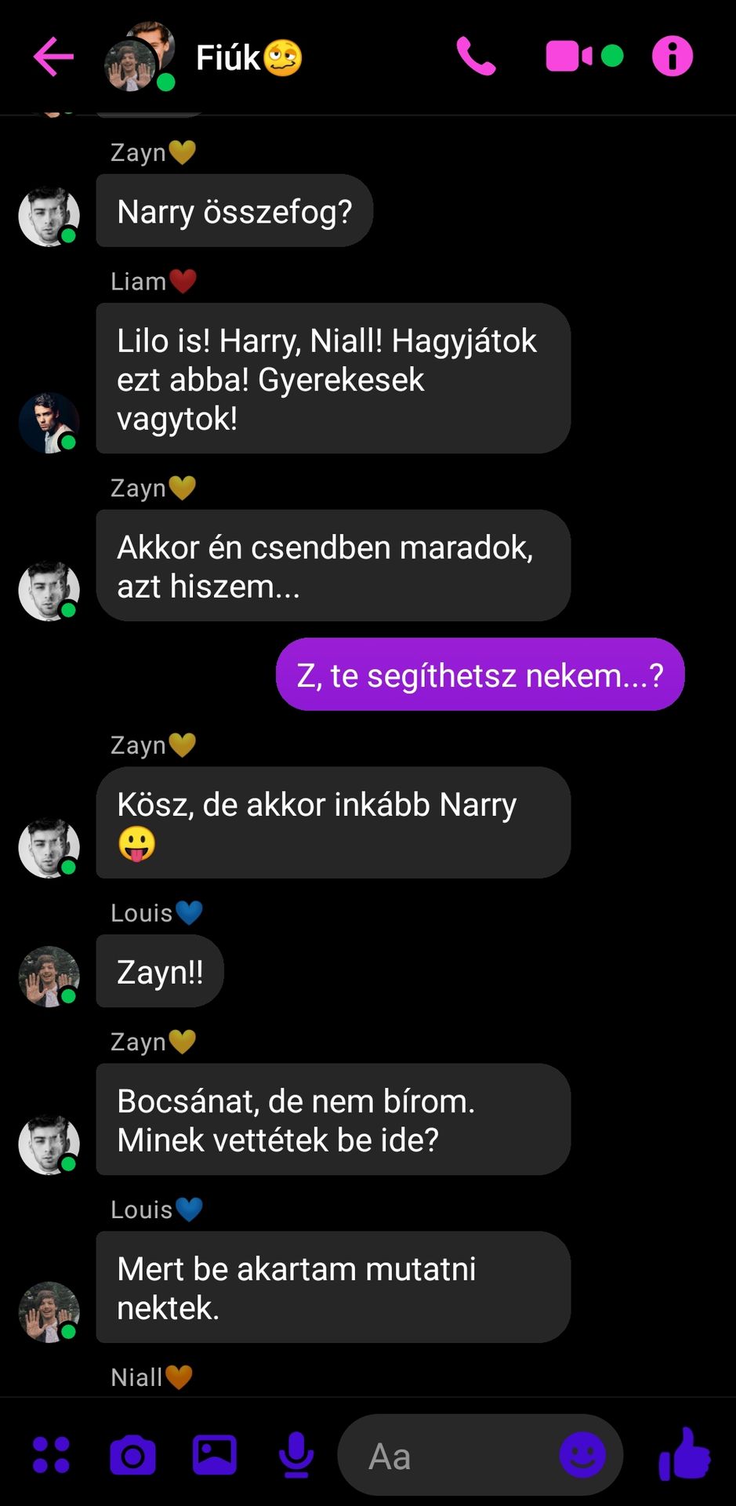Open the four-dot apps menu
The width and height of the screenshot is (736, 1506).
coord(51,1455)
